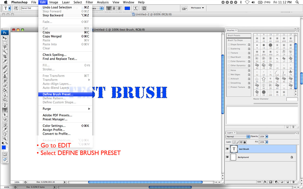Select the Horizontal Type tool in toolbox

click(5, 110)
